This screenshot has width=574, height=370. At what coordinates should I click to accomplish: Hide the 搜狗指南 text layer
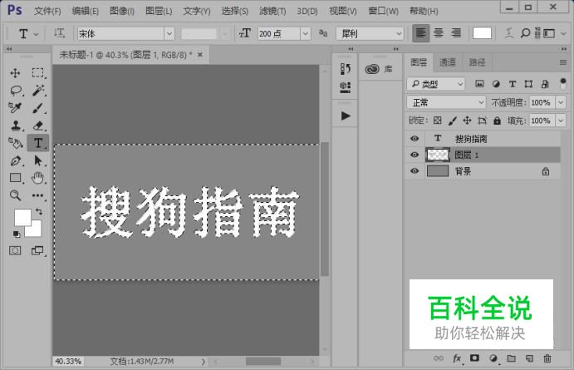tap(415, 139)
